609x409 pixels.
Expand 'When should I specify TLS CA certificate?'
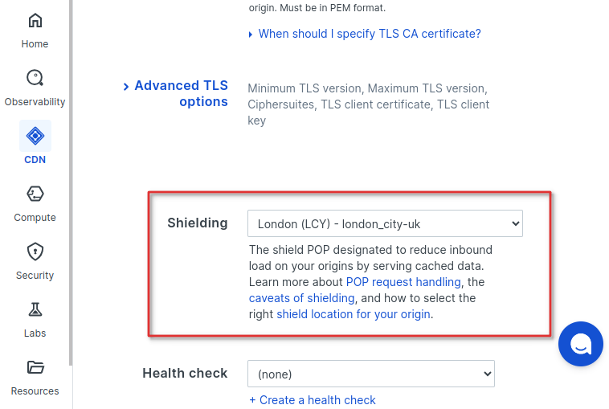(370, 34)
